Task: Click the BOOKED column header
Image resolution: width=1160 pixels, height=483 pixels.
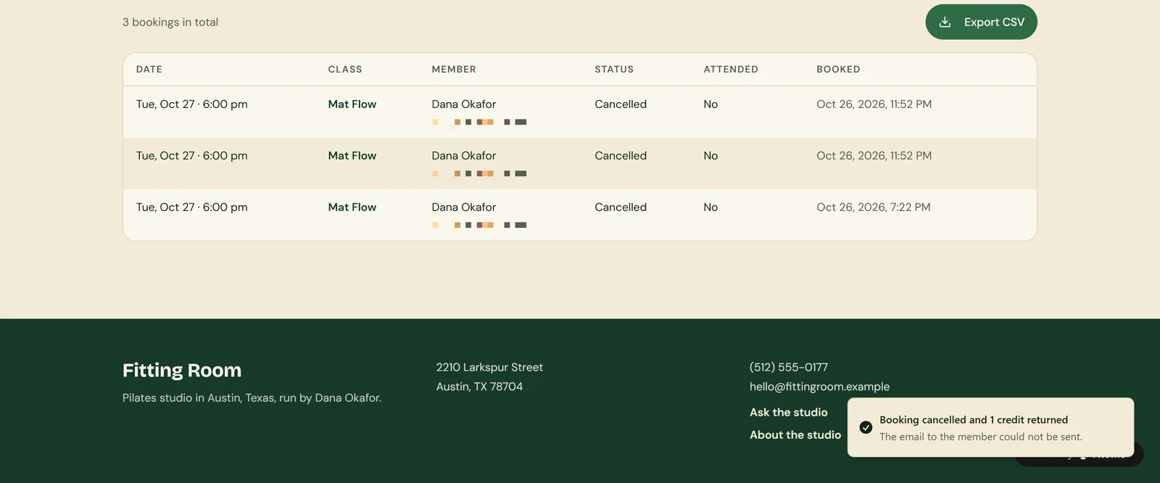Action: (838, 70)
